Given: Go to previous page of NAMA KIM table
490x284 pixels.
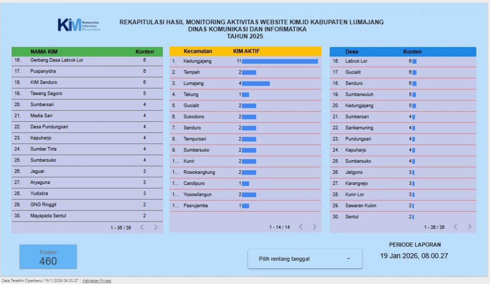Looking at the screenshot, I should [142, 227].
